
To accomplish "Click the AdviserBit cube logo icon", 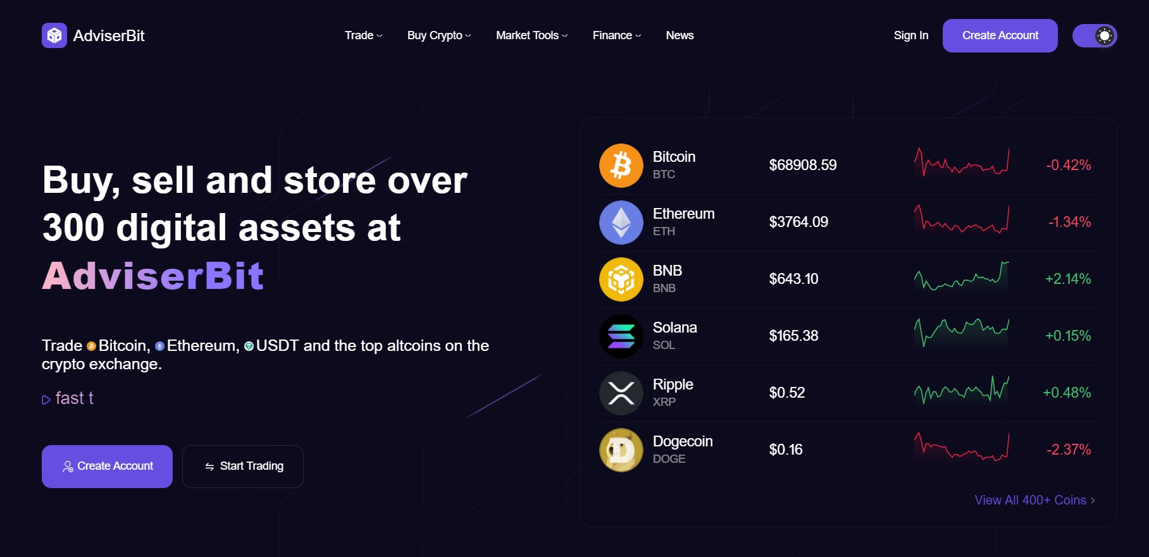I will point(54,35).
